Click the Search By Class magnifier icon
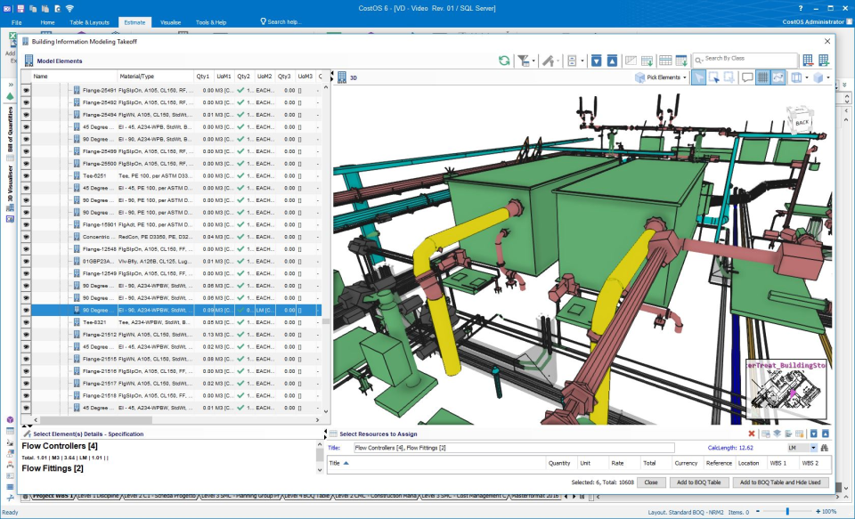The height and width of the screenshot is (519, 855). click(698, 60)
